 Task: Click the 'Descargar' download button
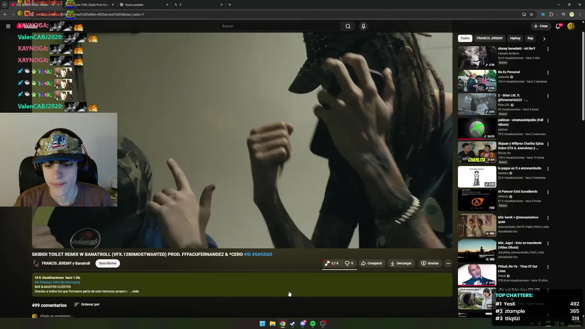pyautogui.click(x=401, y=263)
